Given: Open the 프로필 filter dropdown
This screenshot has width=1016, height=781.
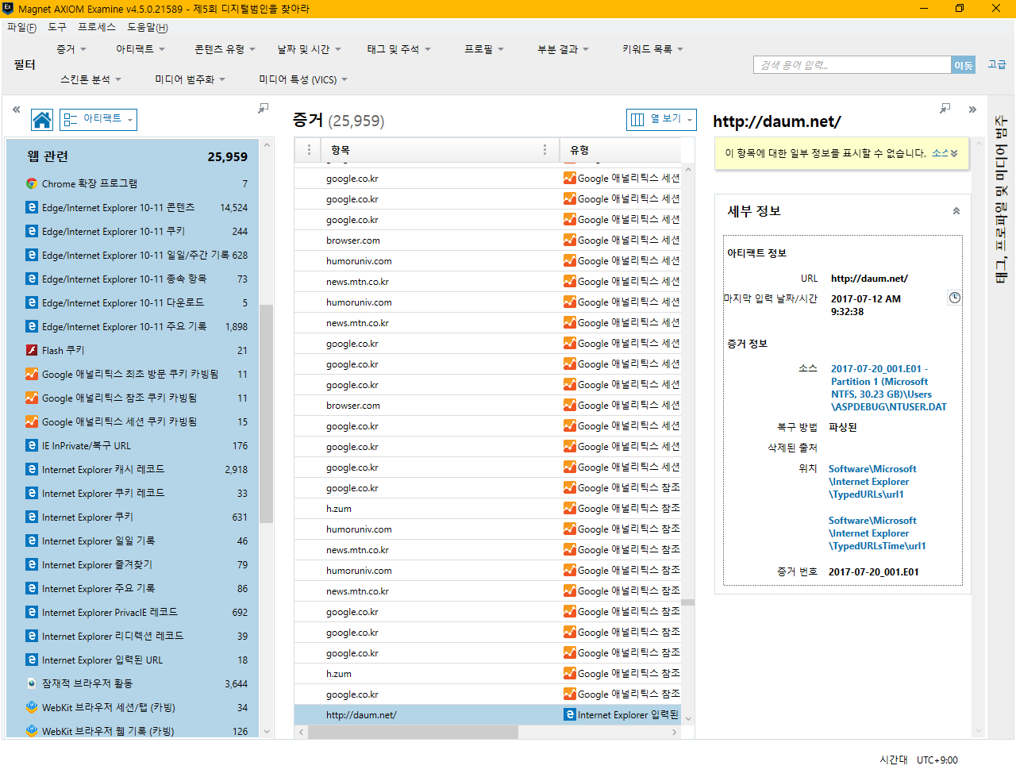Looking at the screenshot, I should tap(484, 49).
